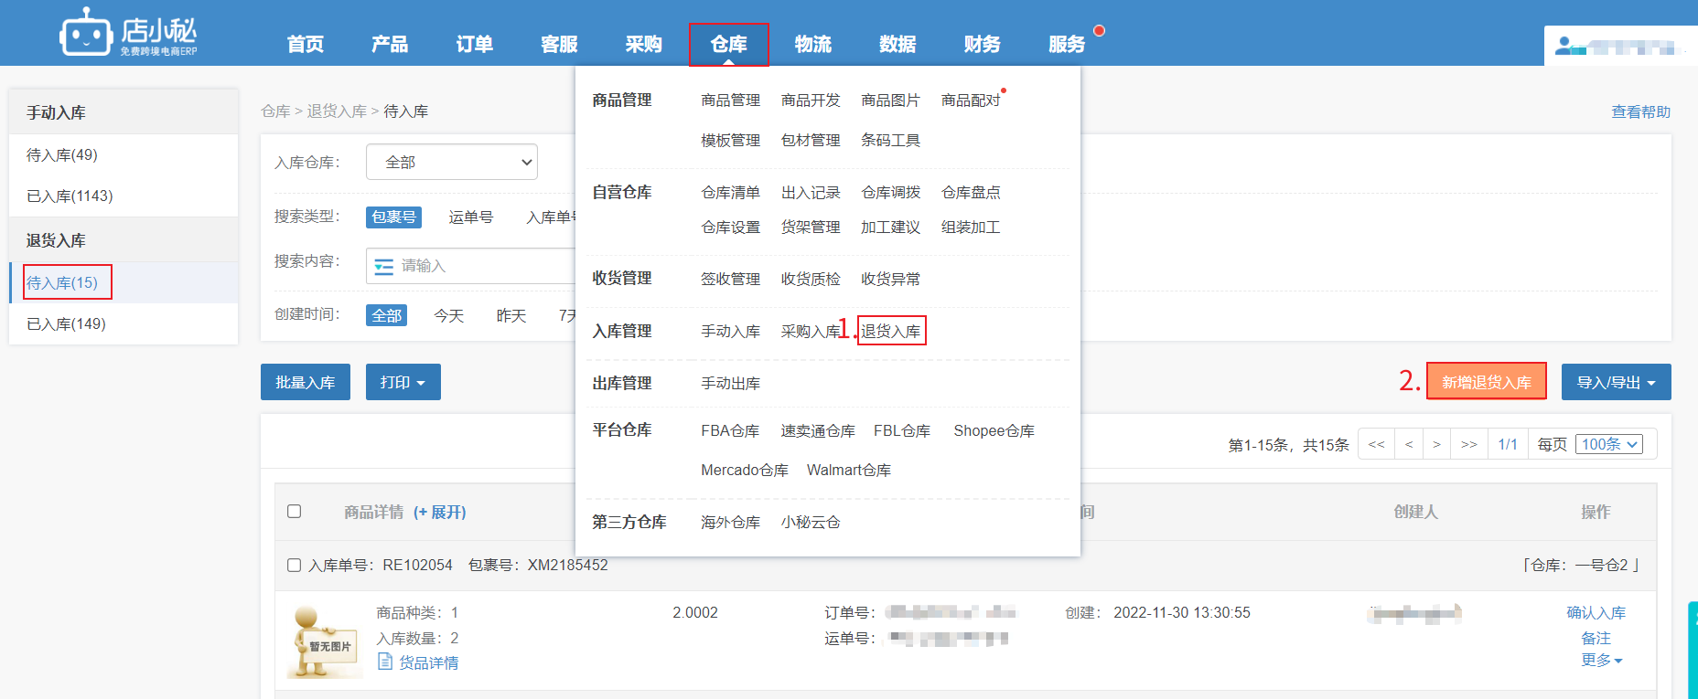Click the user avatar icon

click(1564, 45)
